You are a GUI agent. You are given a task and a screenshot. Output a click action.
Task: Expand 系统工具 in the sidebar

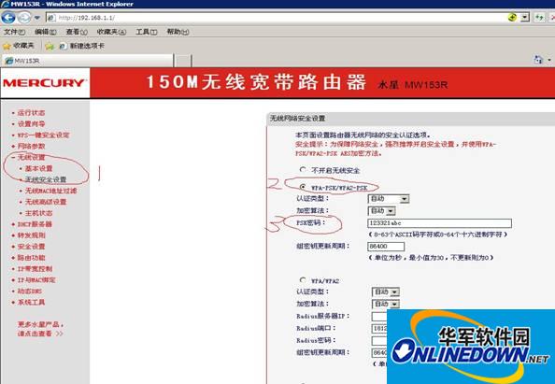[x=31, y=302]
